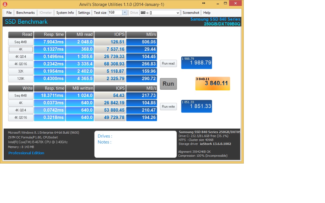Expand the Drive c: selection dropdown
The height and width of the screenshot is (203, 325).
(x=178, y=13)
